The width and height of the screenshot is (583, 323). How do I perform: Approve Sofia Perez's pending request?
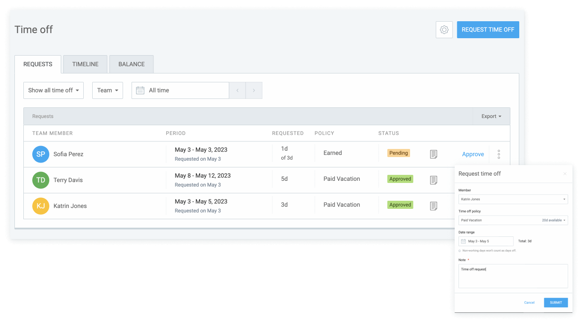tap(473, 154)
